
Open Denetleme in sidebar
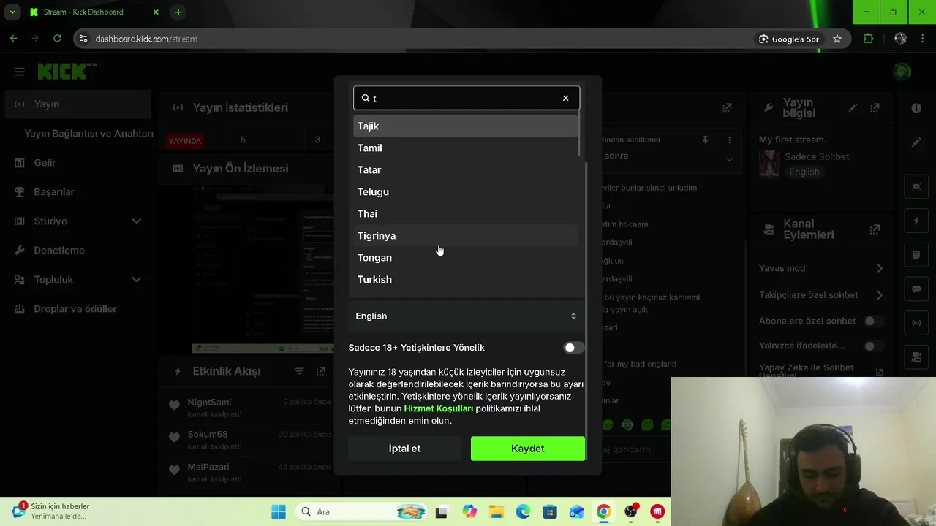(x=78, y=251)
